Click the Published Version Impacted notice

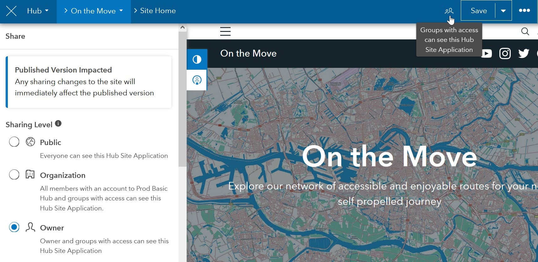pos(88,82)
